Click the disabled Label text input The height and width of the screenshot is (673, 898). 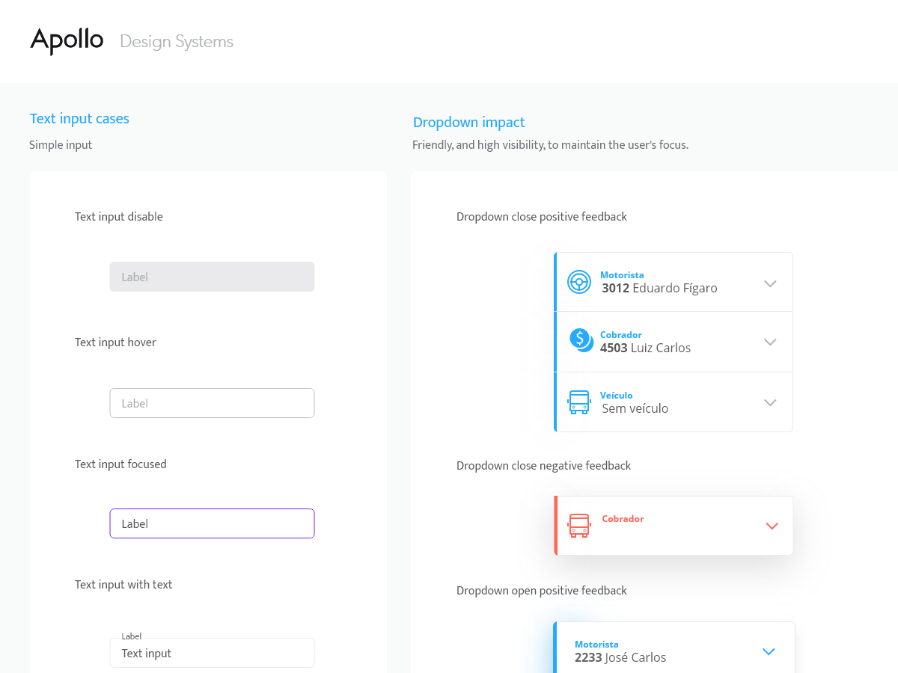(x=212, y=277)
